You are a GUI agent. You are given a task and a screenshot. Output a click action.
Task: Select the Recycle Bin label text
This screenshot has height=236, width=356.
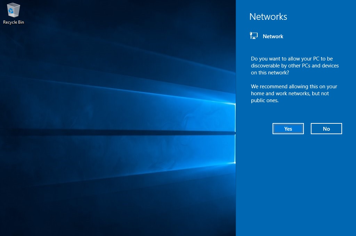coord(14,22)
